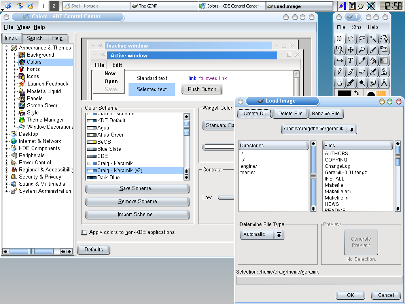Select the Eraser tool

362,72
